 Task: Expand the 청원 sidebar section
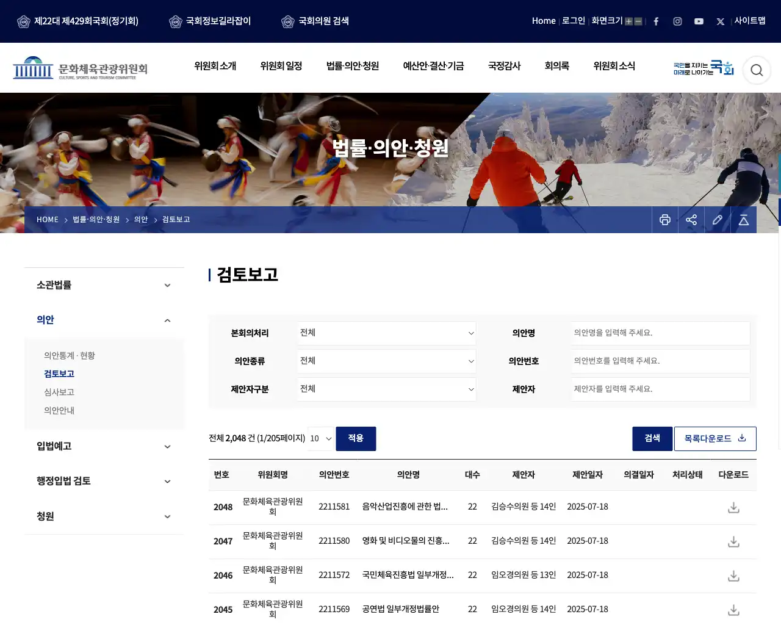point(104,516)
